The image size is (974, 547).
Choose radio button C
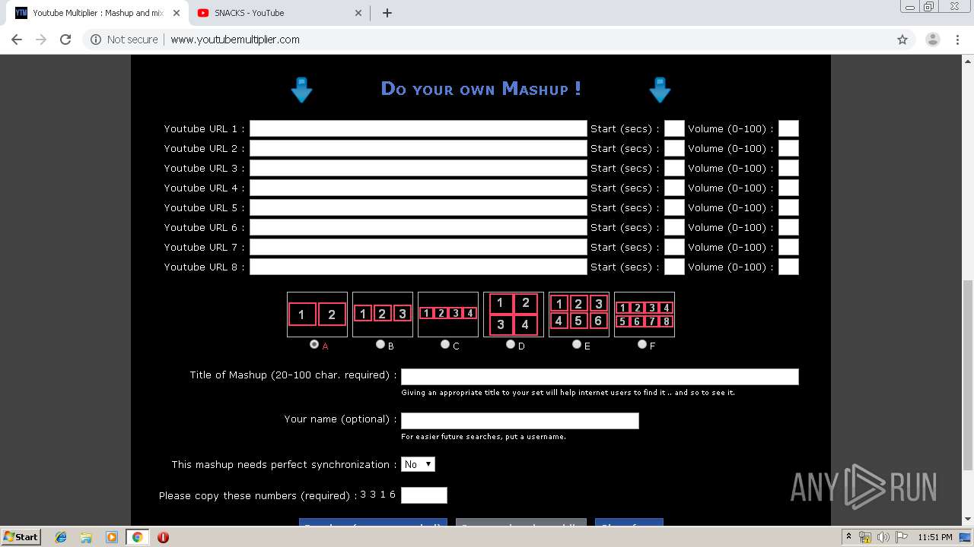445,344
